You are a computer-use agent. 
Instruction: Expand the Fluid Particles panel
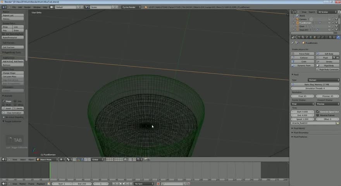(x=299, y=137)
